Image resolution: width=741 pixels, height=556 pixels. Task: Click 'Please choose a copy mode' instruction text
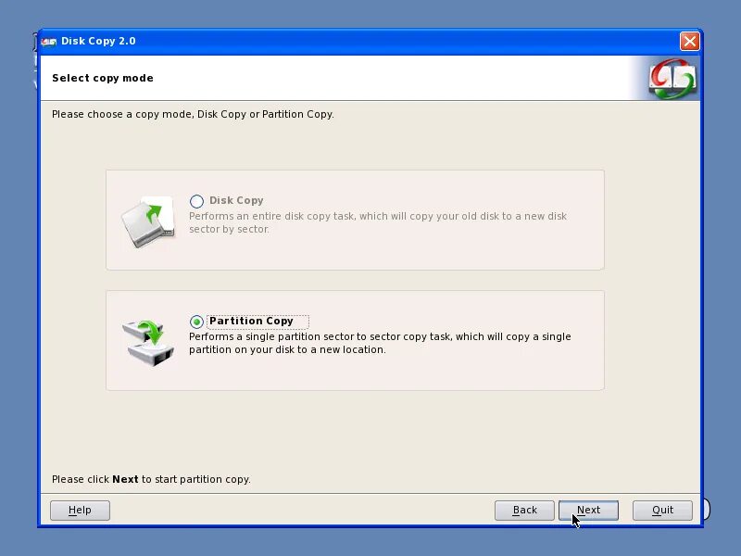click(193, 114)
